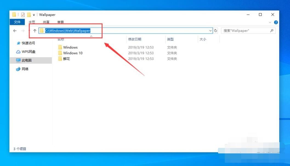Click the New folder quick access icon
The width and height of the screenshot is (290, 166).
29,15
